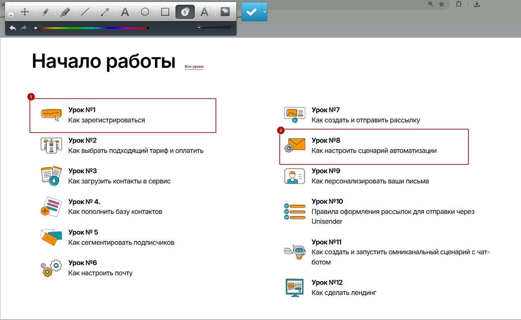Click the "Урок №8" heading

point(326,140)
